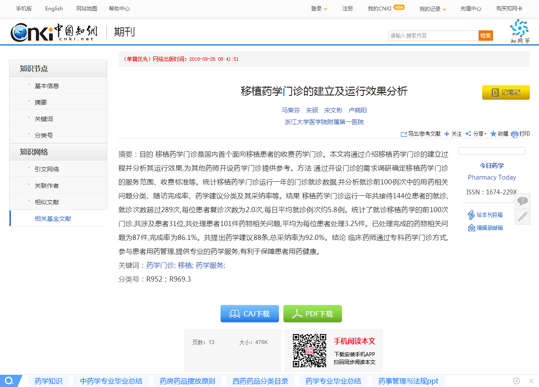This screenshot has width=539, height=387.
Task: Click the CAJ下载 download button
Action: pyautogui.click(x=250, y=314)
